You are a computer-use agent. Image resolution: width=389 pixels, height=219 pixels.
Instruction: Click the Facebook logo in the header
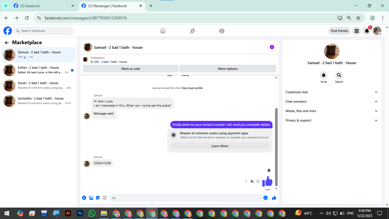point(8,31)
